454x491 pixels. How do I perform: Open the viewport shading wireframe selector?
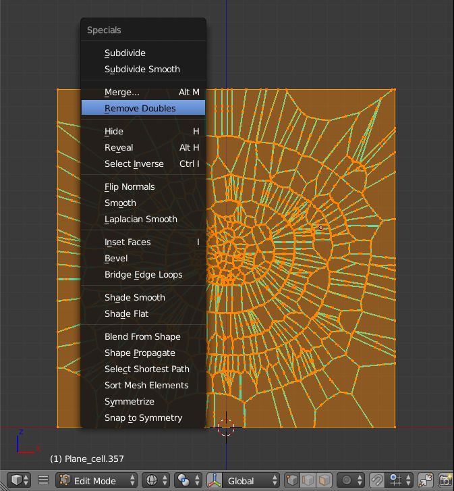pos(156,480)
